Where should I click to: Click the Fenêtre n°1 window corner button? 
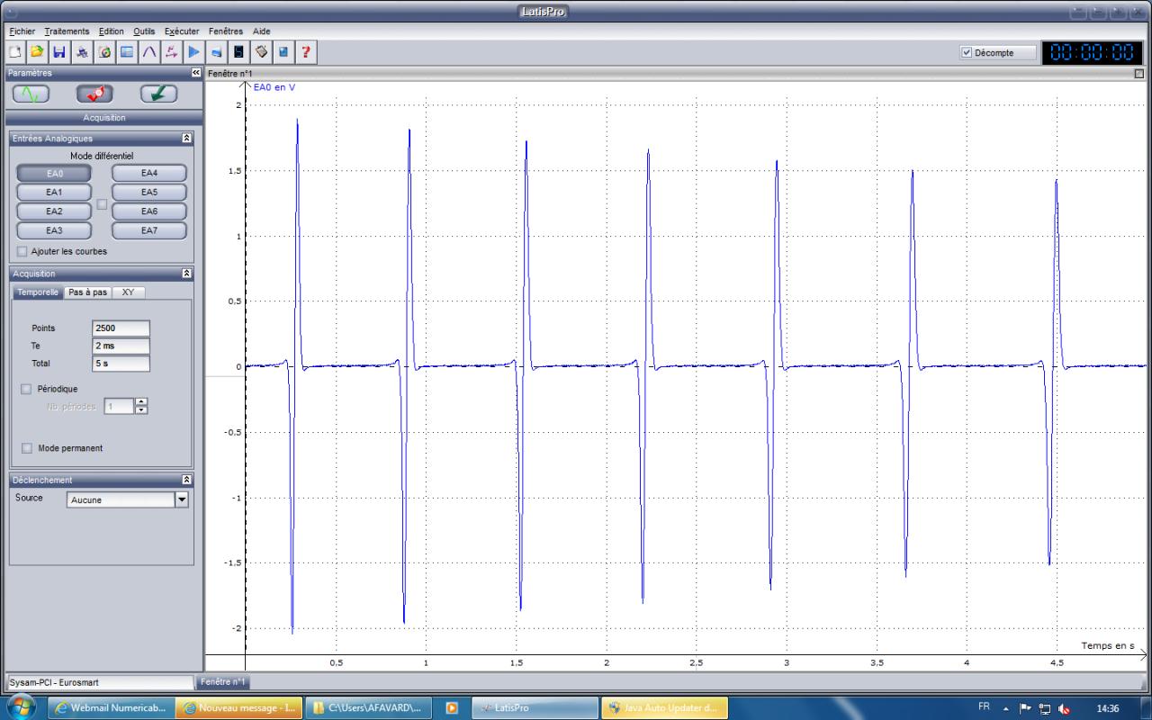(x=1139, y=74)
